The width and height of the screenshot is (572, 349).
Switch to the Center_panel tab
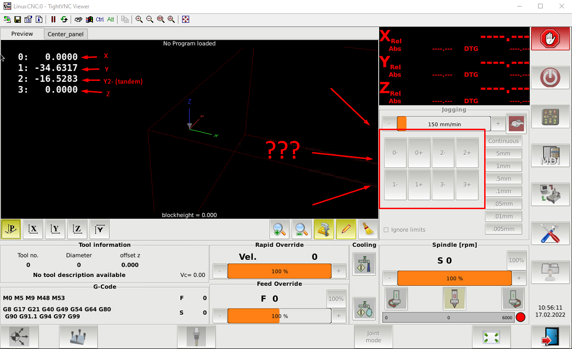[x=66, y=34]
